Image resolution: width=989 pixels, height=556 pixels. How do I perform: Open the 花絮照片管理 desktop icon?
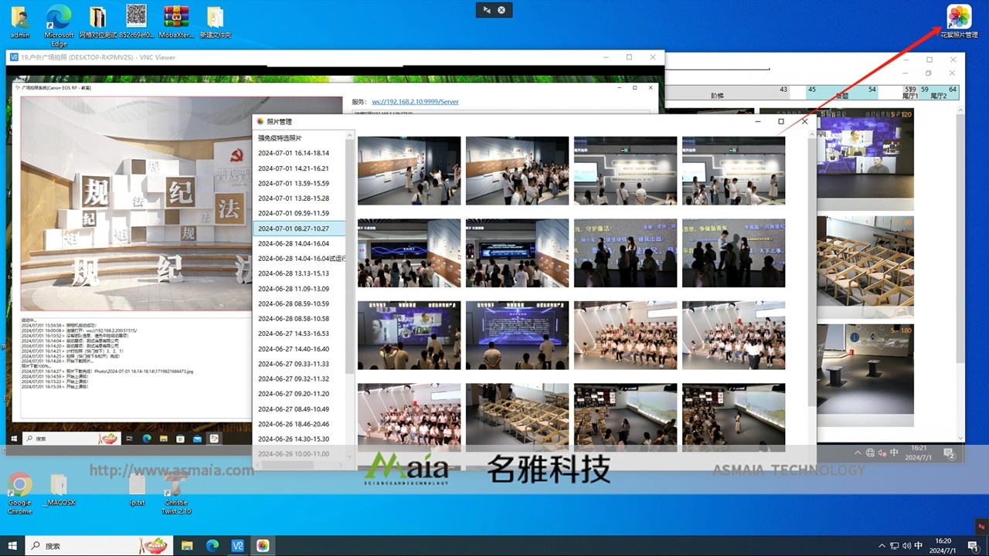pos(959,21)
